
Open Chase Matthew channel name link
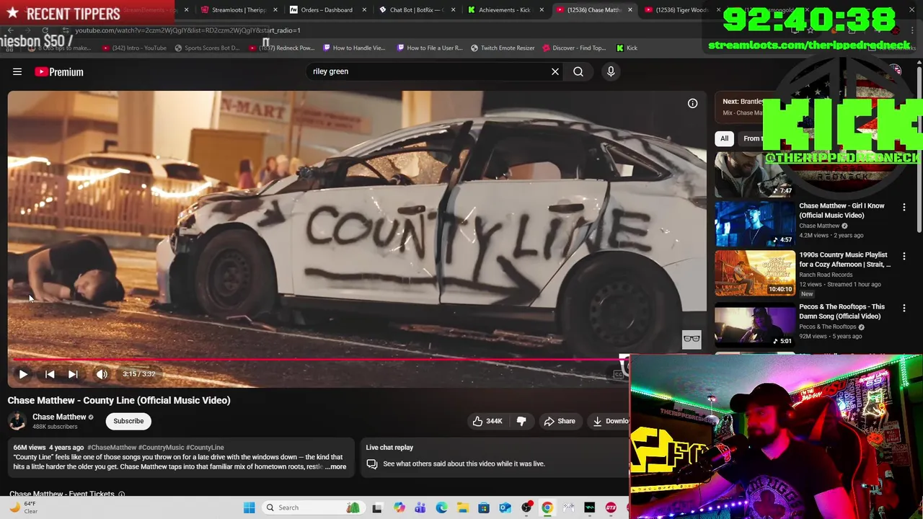point(59,417)
